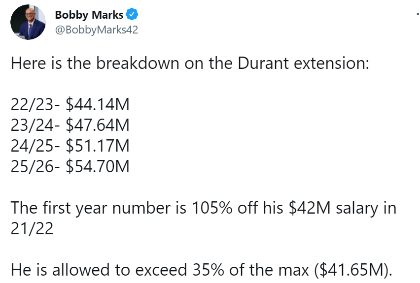
Task: Click the blue verified checkmark badge
Action: tap(132, 14)
